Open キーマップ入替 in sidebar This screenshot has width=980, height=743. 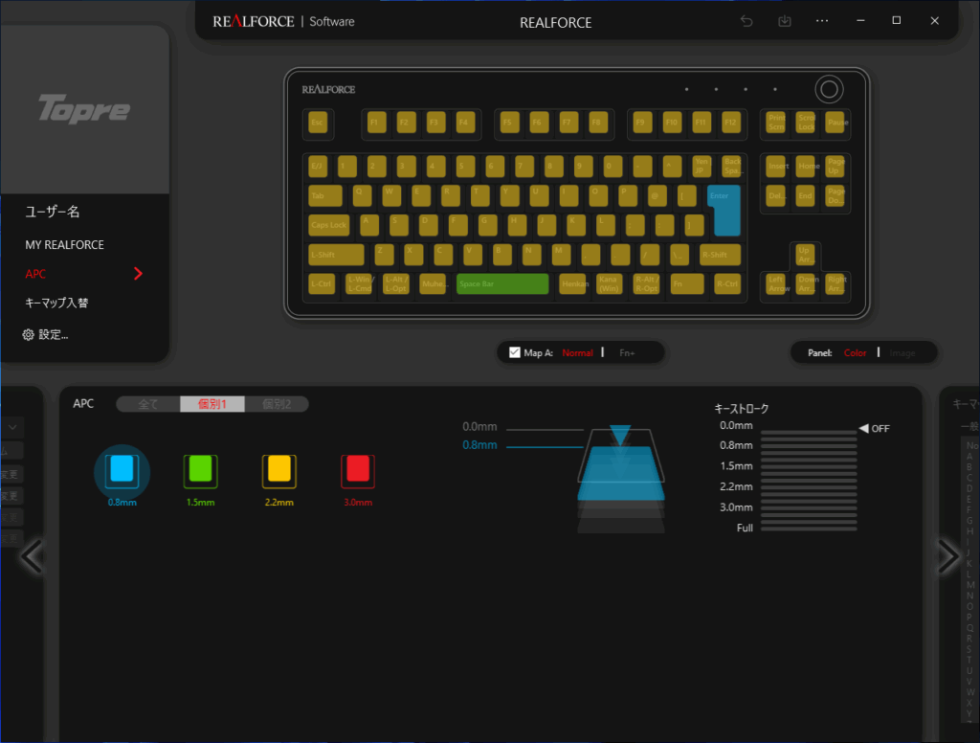56,303
